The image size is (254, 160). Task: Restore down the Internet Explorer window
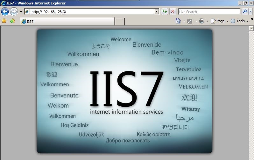246,3
